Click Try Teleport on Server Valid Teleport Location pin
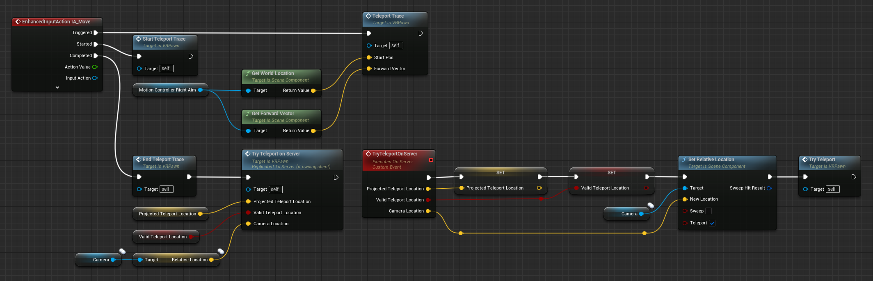873x281 pixels. 248,212
